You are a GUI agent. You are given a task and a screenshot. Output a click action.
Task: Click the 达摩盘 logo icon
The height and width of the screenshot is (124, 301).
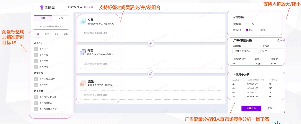(x=42, y=7)
